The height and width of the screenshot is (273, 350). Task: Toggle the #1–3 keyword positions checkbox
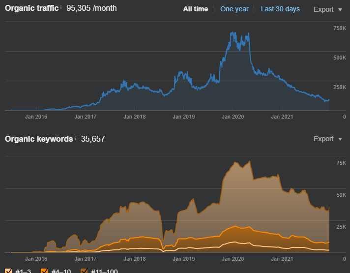pos(8,271)
